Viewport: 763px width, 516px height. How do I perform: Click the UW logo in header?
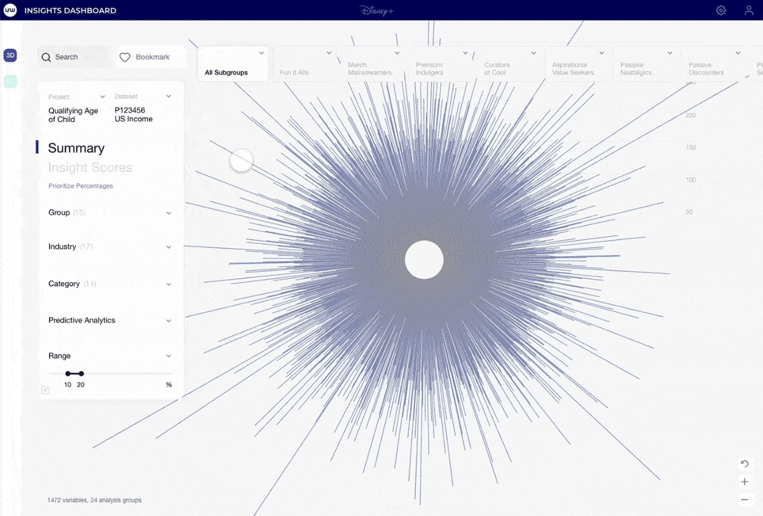click(x=10, y=10)
